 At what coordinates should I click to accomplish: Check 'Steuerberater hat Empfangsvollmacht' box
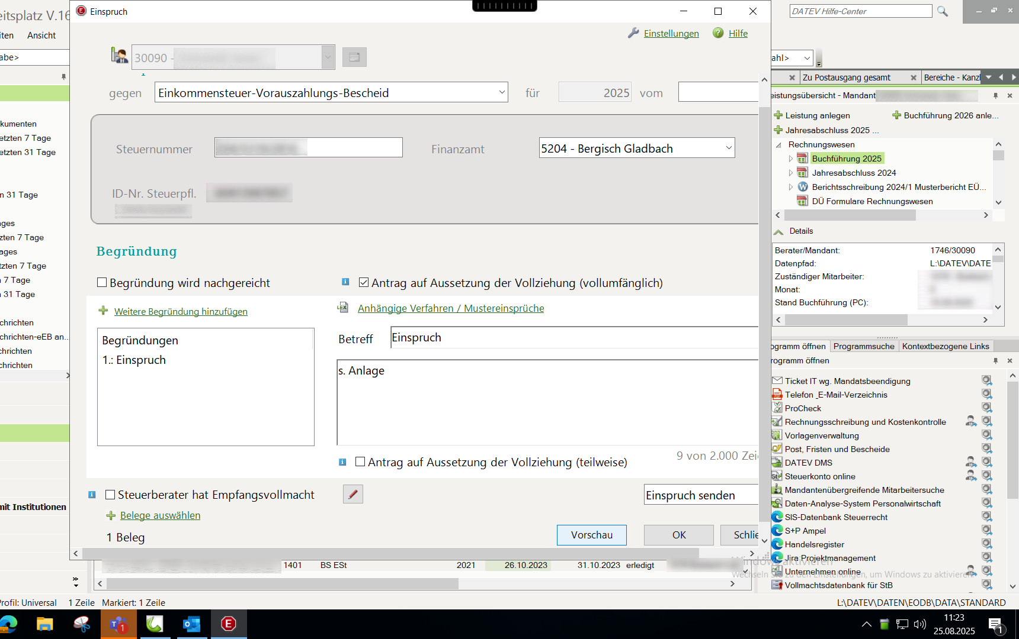110,495
